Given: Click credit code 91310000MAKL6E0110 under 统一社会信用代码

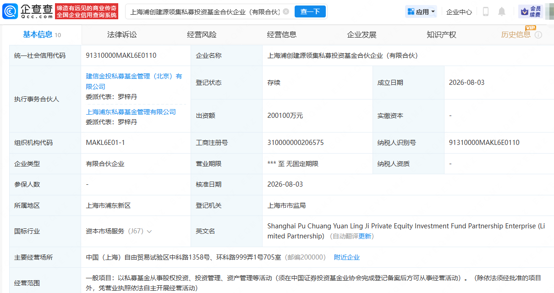Looking at the screenshot, I should coord(121,55).
